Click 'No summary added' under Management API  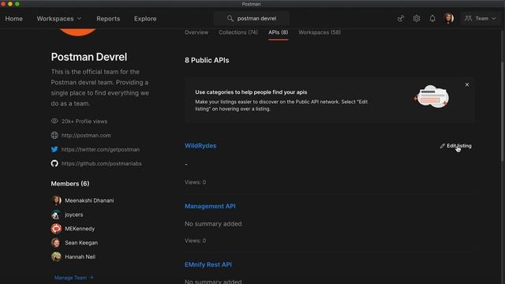(x=213, y=224)
